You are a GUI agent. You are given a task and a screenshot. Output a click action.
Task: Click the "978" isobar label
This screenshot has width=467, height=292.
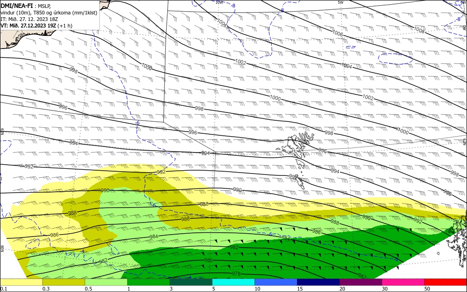click(236, 273)
